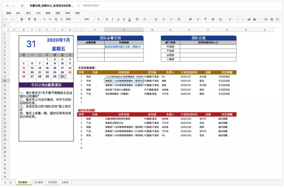This screenshot has width=284, height=188.
Task: Open the font size 9 dropdown
Action: tap(98, 19)
